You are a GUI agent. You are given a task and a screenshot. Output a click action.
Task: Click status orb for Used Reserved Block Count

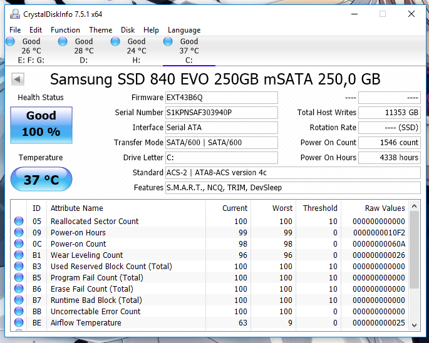tap(19, 266)
